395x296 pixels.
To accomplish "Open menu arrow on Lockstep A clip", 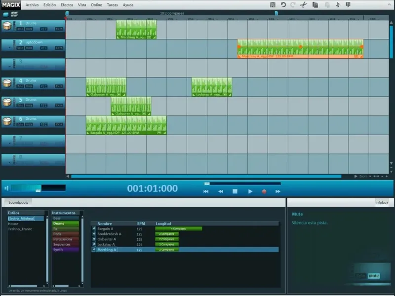I will point(224,95).
